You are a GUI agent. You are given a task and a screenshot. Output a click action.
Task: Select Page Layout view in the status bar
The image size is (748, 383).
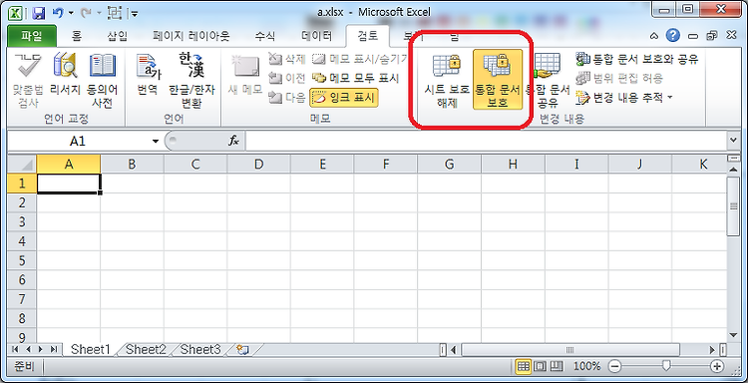540,366
